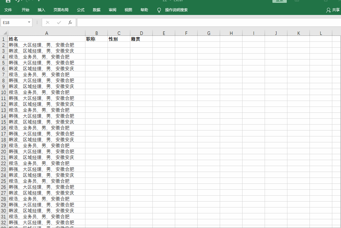The image size is (341, 228).
Task: Click the Cancel (X) icon on formula bar
Action: 47,22
